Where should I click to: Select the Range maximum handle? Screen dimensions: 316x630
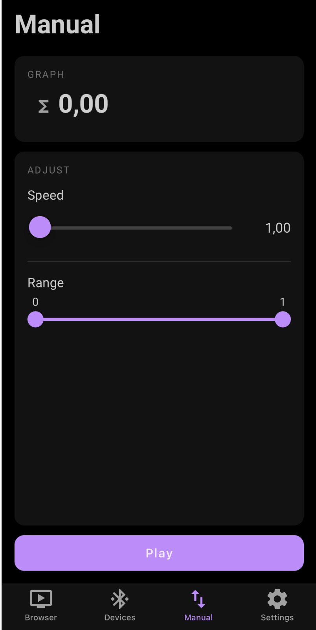point(283,319)
